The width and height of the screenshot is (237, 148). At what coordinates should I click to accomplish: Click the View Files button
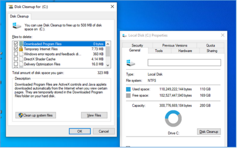(94, 115)
